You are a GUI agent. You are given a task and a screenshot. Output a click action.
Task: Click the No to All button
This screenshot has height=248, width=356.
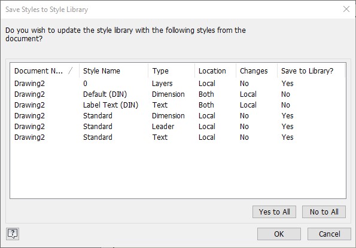pyautogui.click(x=324, y=212)
